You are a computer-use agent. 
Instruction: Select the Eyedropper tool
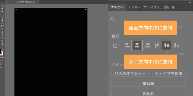tap(2, 35)
